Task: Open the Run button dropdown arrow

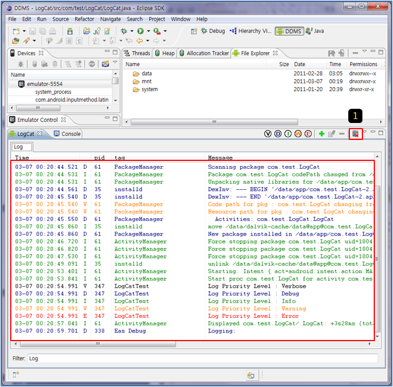Action: 148,31
